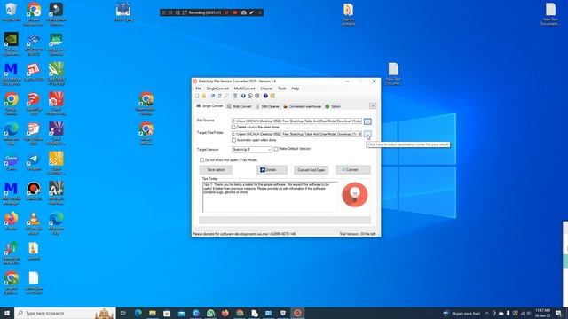This screenshot has width=568, height=319.
Task: Click the yellow folder toolbar icon
Action: coord(204,96)
